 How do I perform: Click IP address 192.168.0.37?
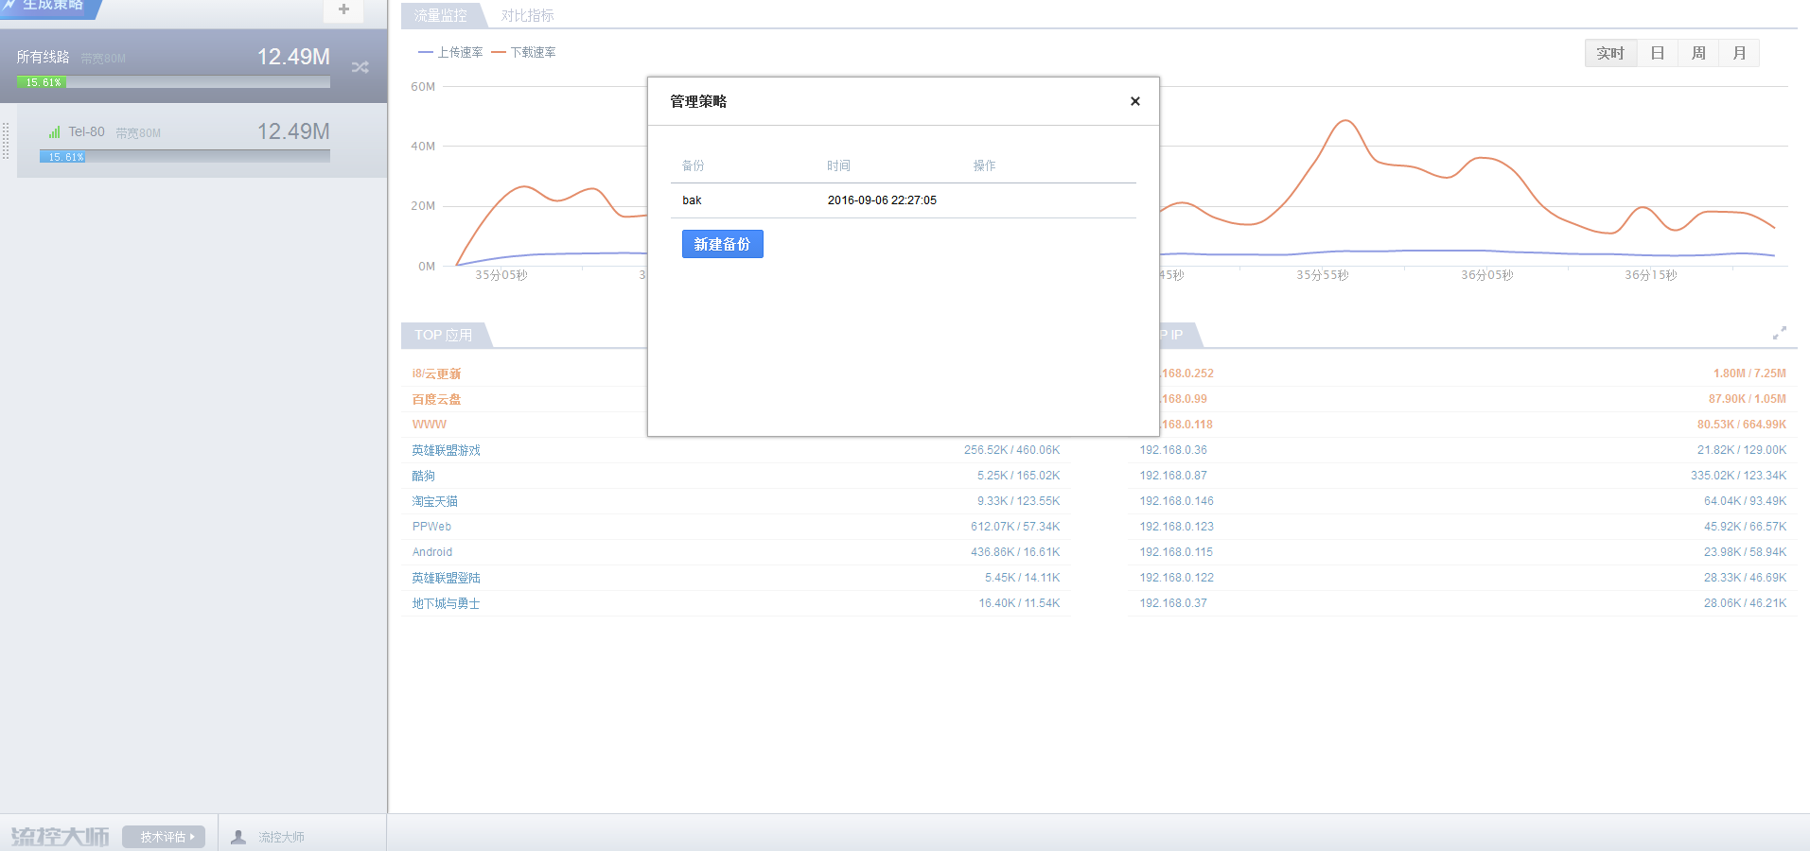pyautogui.click(x=1173, y=603)
